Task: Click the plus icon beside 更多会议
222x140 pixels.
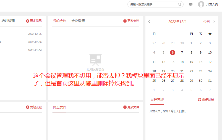Action: tap(125, 21)
